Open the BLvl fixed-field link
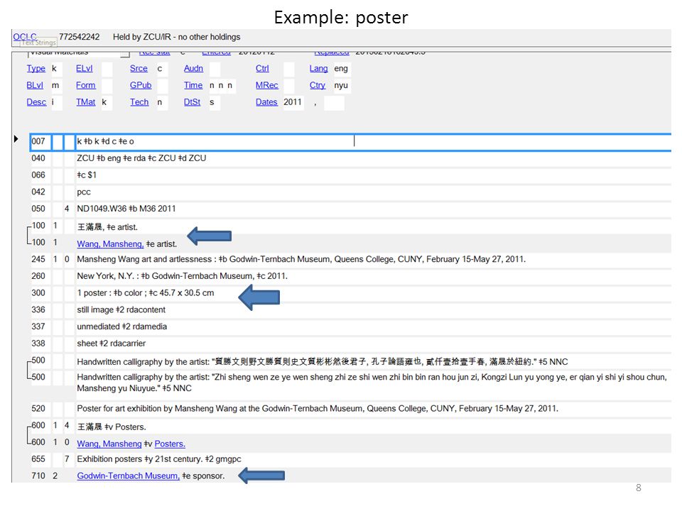 pyautogui.click(x=35, y=85)
